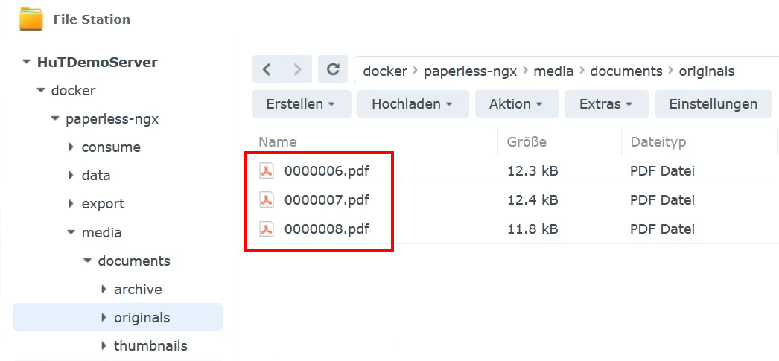Select the consume folder in tree
Screen dimensions: 779x361
[111, 147]
